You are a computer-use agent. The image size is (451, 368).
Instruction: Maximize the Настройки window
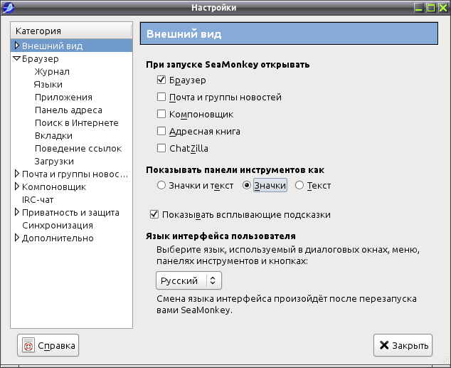pos(431,8)
